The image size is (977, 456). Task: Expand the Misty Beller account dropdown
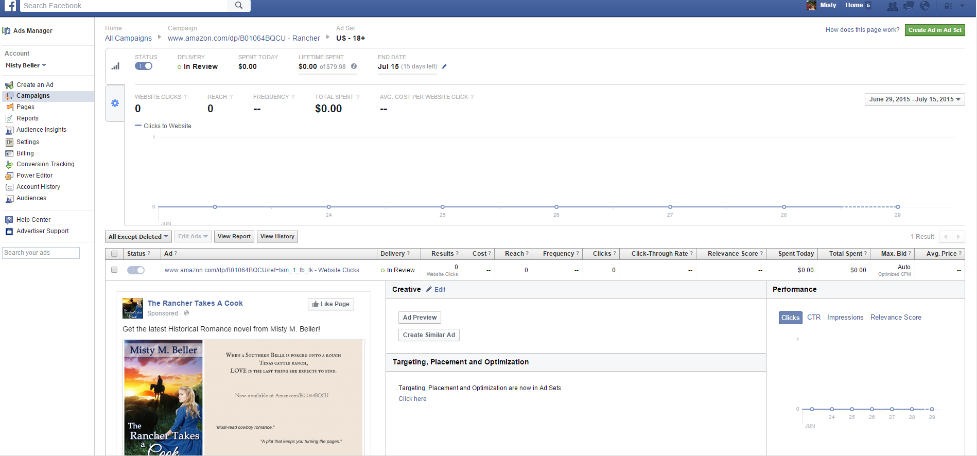coord(26,65)
